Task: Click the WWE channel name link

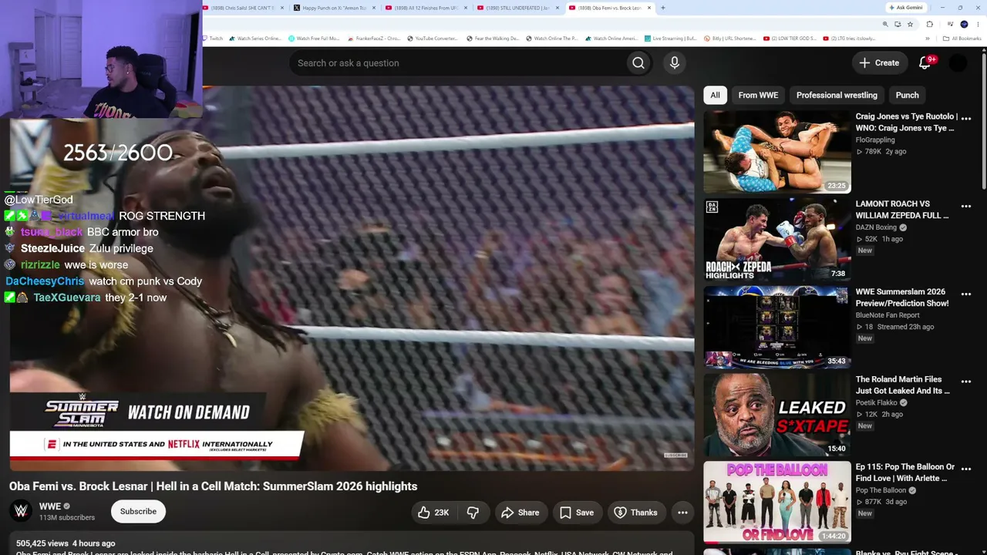Action: click(49, 506)
